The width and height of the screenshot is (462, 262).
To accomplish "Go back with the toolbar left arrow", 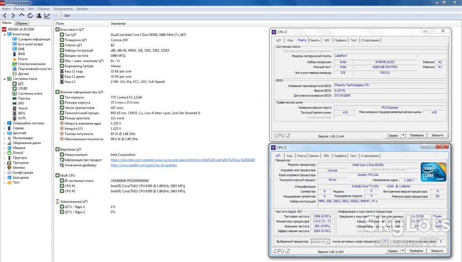I will click(x=5, y=16).
